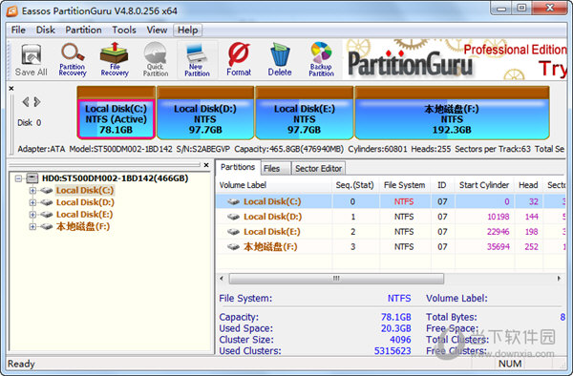This screenshot has height=376, width=573.
Task: Click Local Disk(E:) label in partition table
Action: coord(272,232)
